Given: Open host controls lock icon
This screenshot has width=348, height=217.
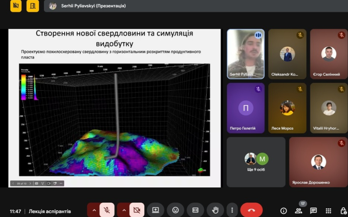Looking at the screenshot, I should [x=343, y=210].
